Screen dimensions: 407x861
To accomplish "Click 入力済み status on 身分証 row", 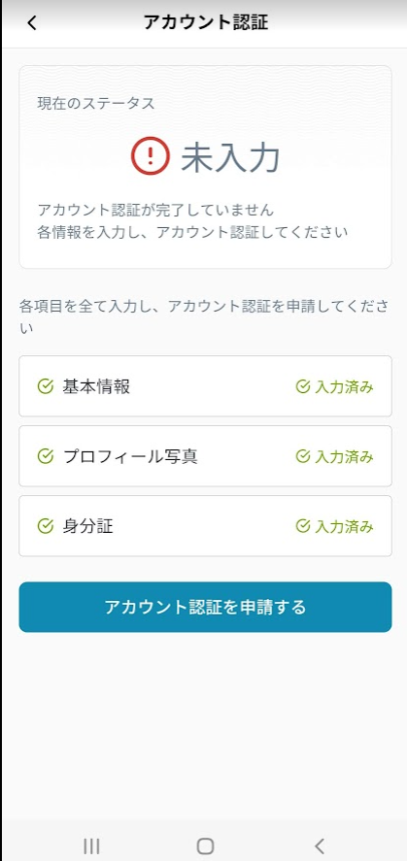I will [x=334, y=527].
